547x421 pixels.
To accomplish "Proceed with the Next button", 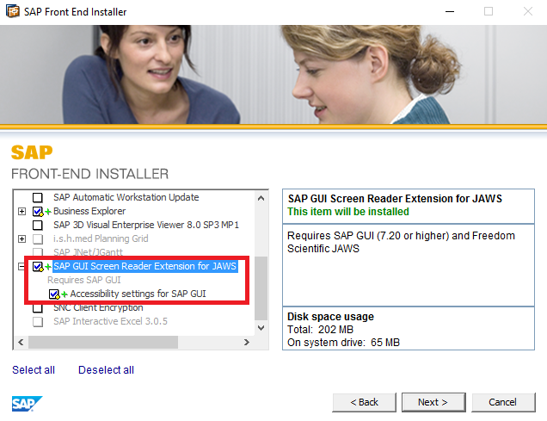I will [433, 403].
